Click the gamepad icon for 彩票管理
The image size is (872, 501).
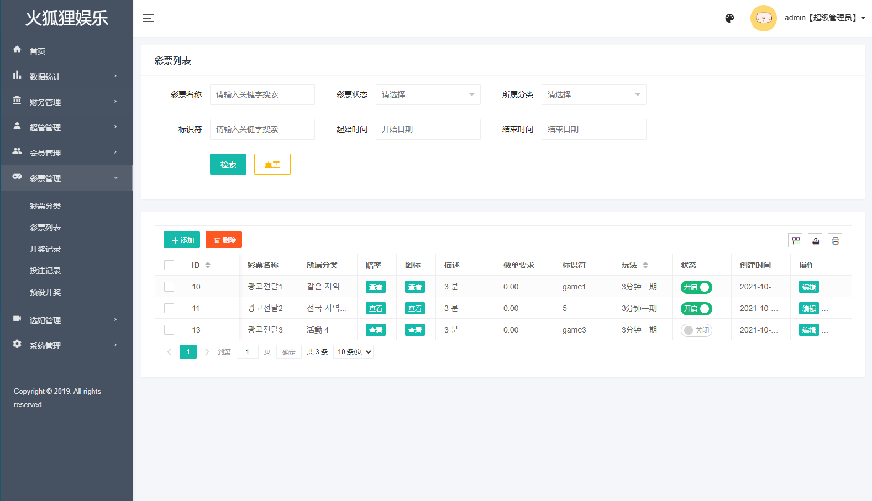coord(17,177)
